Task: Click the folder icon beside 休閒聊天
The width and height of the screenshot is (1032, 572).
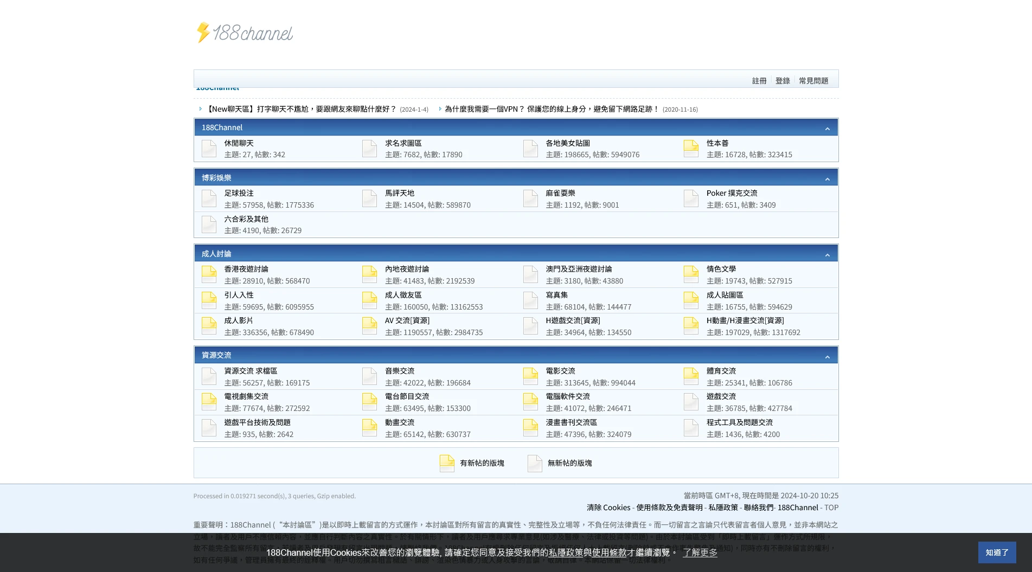Action: [x=209, y=149]
